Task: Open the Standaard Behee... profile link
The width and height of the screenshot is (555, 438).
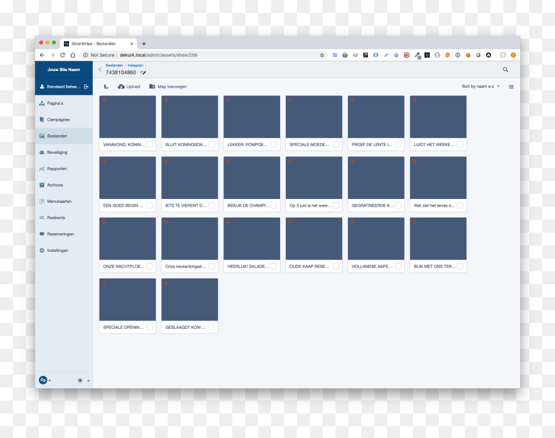Action: (x=60, y=87)
